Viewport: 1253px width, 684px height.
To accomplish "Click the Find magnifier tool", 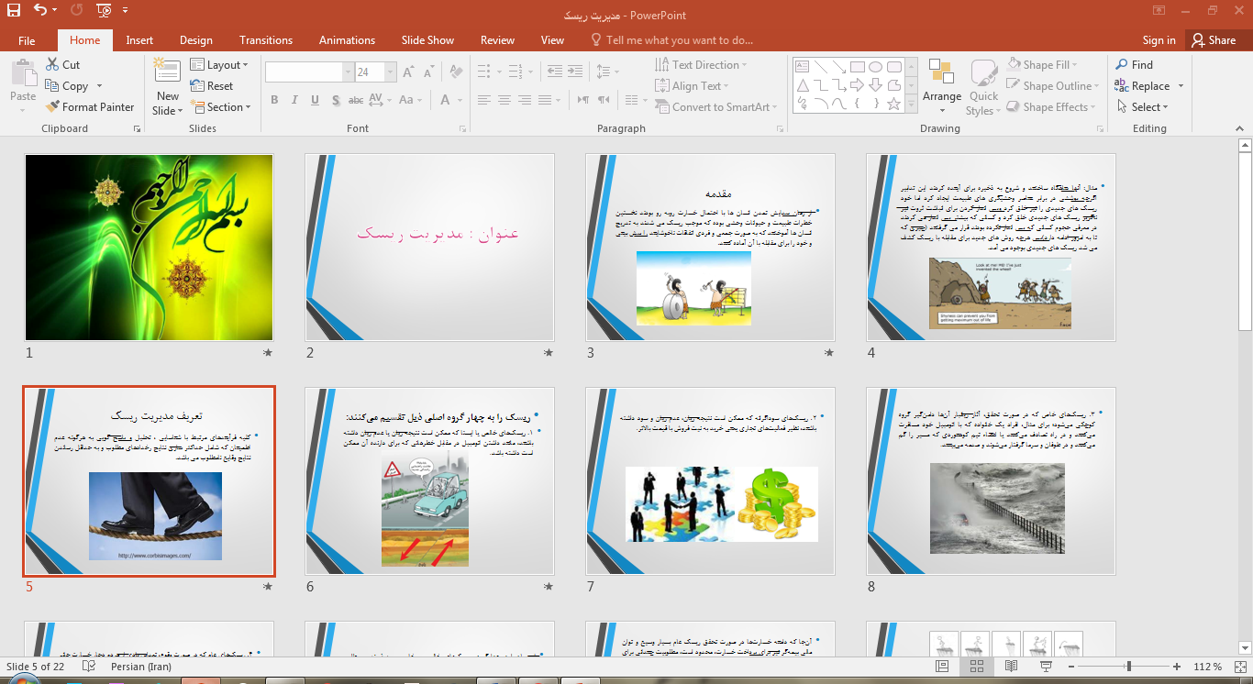I will 1134,65.
